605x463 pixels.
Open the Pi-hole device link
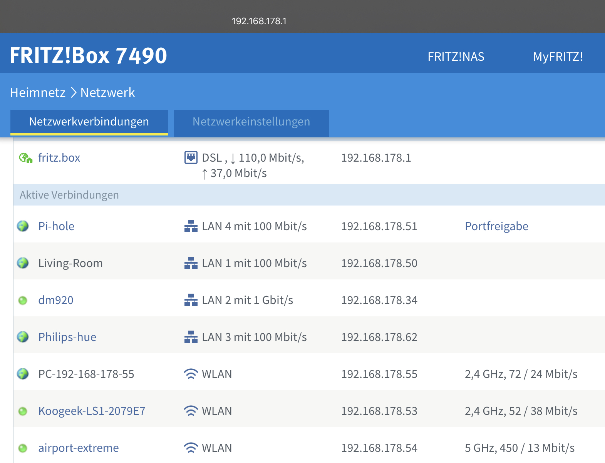click(x=56, y=226)
